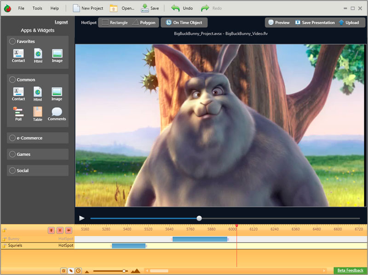
Task: Select the Poll widget
Action: (x=18, y=114)
